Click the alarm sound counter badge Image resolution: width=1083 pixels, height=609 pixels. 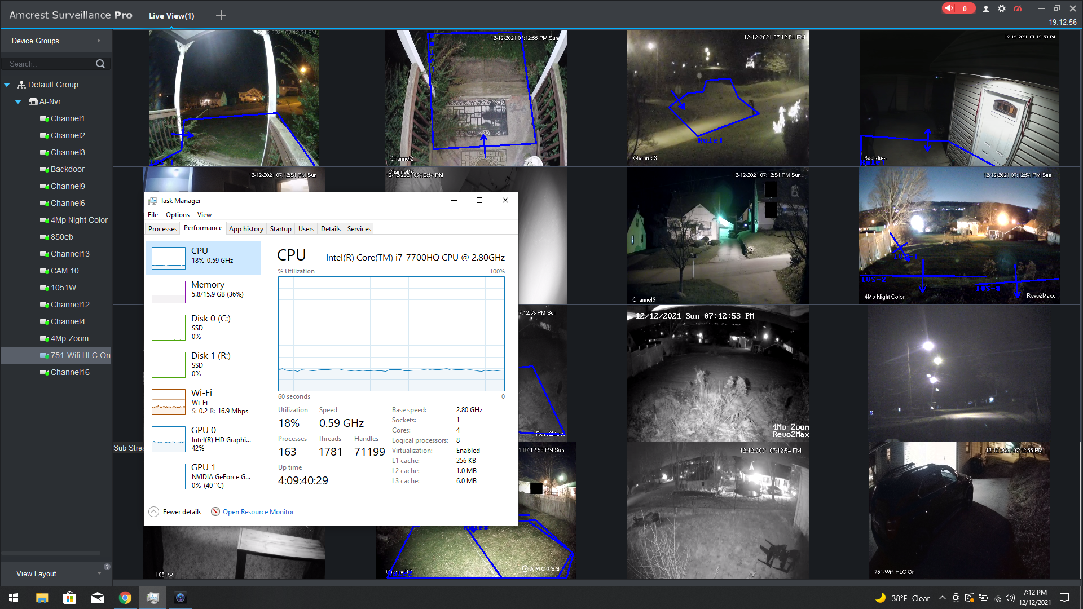click(x=958, y=8)
